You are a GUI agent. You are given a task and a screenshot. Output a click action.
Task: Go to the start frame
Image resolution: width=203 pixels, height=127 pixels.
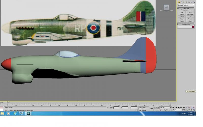[173, 107]
